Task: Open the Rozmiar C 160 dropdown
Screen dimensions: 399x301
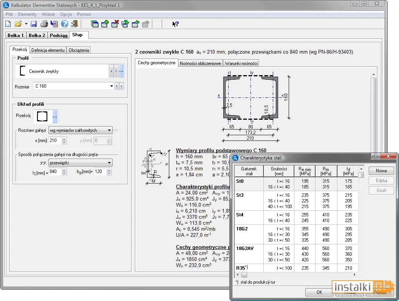Action: pos(111,86)
